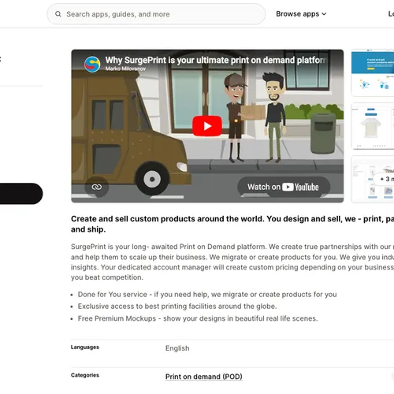
Task: Click the Marko Milovanov channel name
Action: [125, 69]
